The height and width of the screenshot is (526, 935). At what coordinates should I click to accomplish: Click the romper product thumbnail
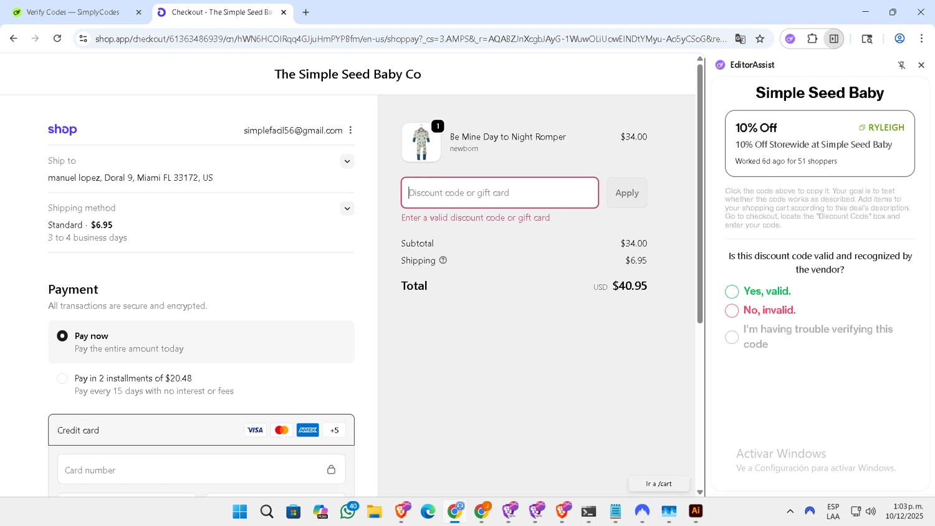[421, 142]
